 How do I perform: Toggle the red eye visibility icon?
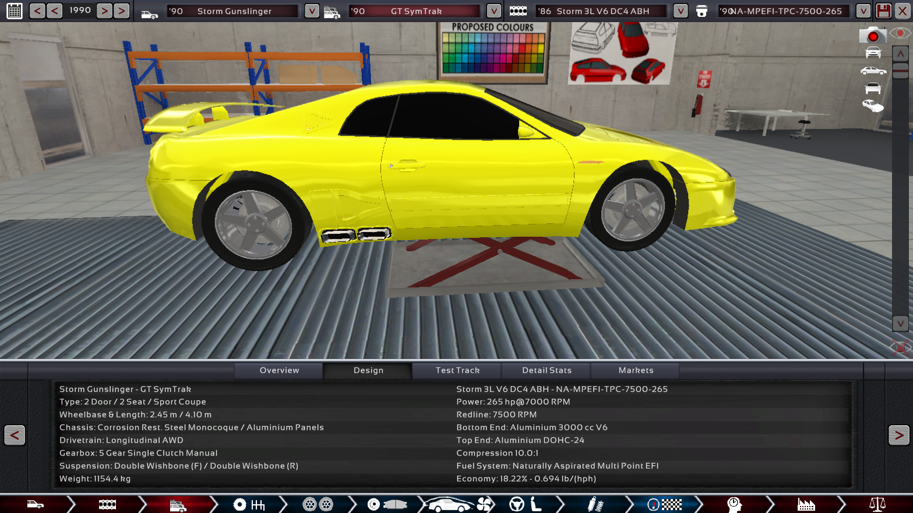pos(901,34)
